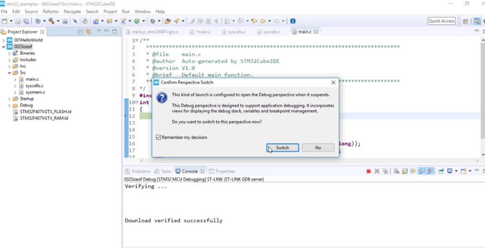Click the Quick Access field
The width and height of the screenshot is (485, 248).
pos(441,21)
